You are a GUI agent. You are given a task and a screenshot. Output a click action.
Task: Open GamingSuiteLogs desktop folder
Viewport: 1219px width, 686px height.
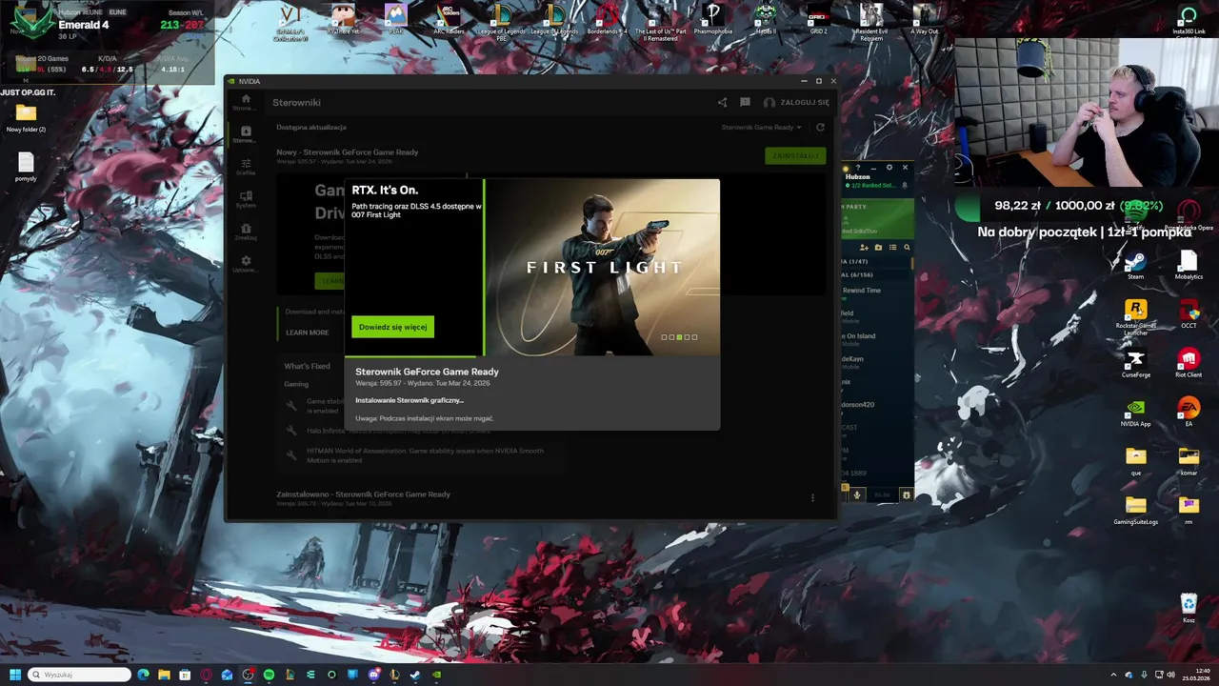click(1135, 511)
